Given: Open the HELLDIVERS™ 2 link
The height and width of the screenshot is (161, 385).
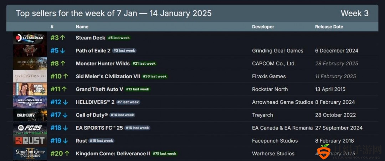Looking at the screenshot, I should coord(95,102).
